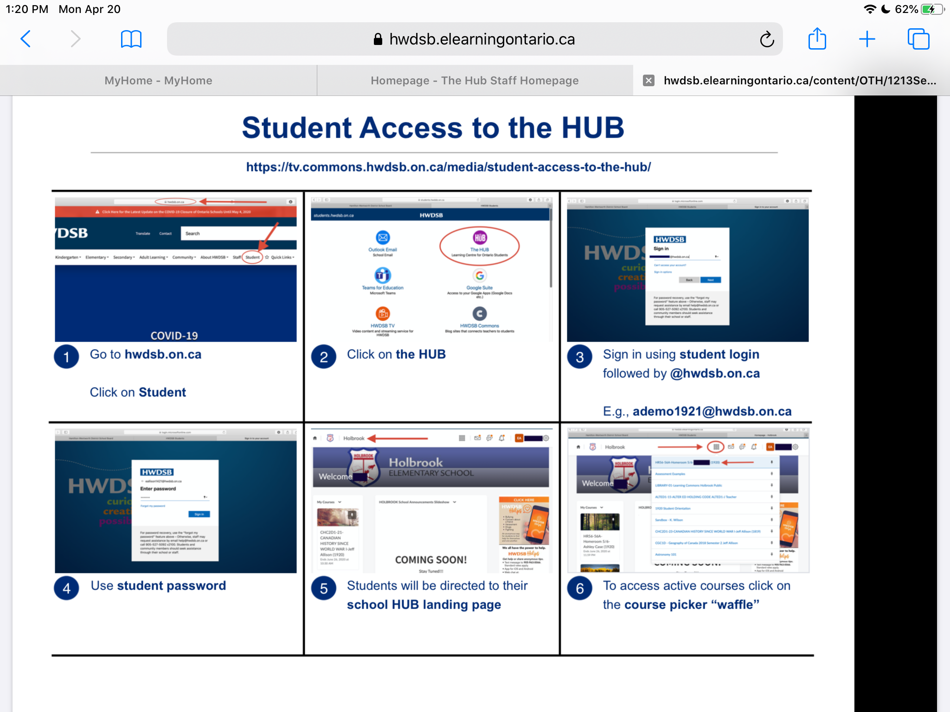Open the tv.commons.hwdsb.on.ca video link

(449, 167)
